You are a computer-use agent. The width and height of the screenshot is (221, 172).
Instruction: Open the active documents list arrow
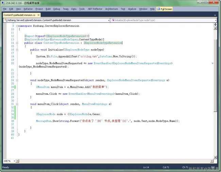coord(215,15)
